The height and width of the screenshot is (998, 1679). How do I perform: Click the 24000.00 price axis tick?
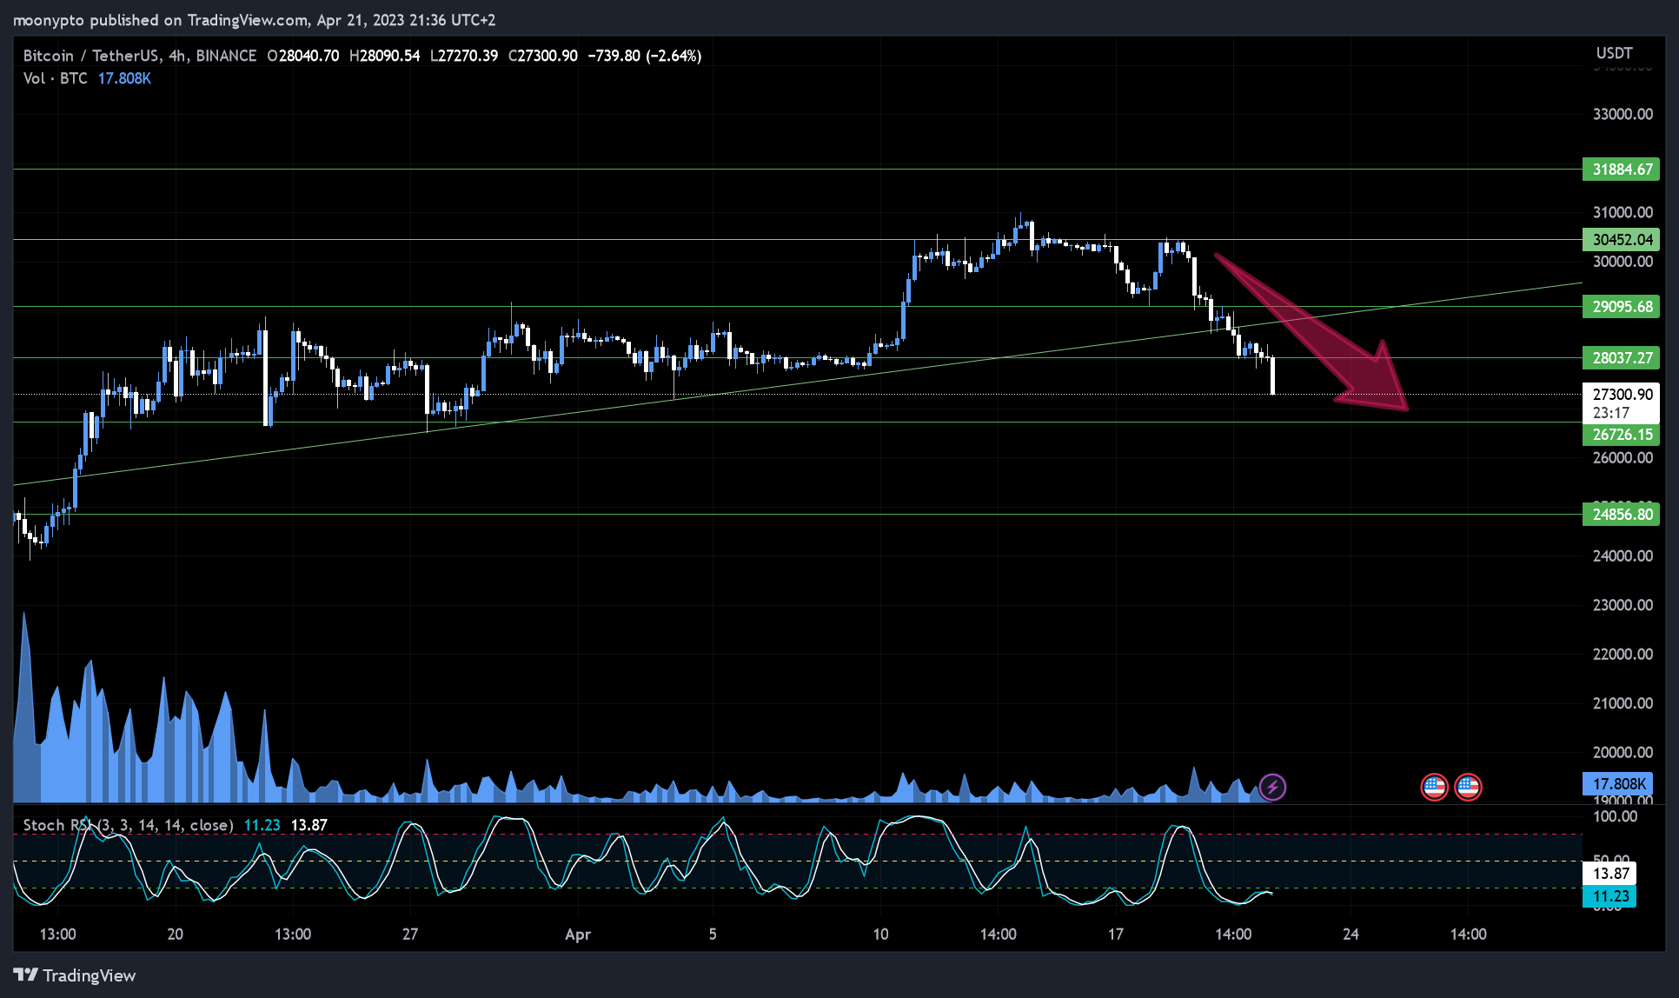pos(1623,556)
